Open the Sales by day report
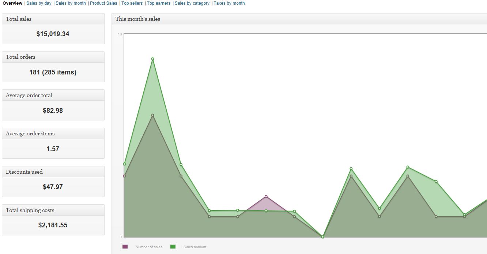 [39, 3]
